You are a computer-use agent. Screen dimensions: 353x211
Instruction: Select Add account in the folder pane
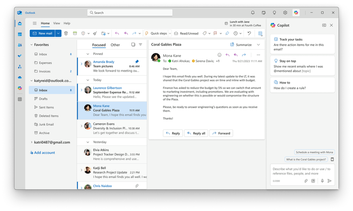click(42, 152)
